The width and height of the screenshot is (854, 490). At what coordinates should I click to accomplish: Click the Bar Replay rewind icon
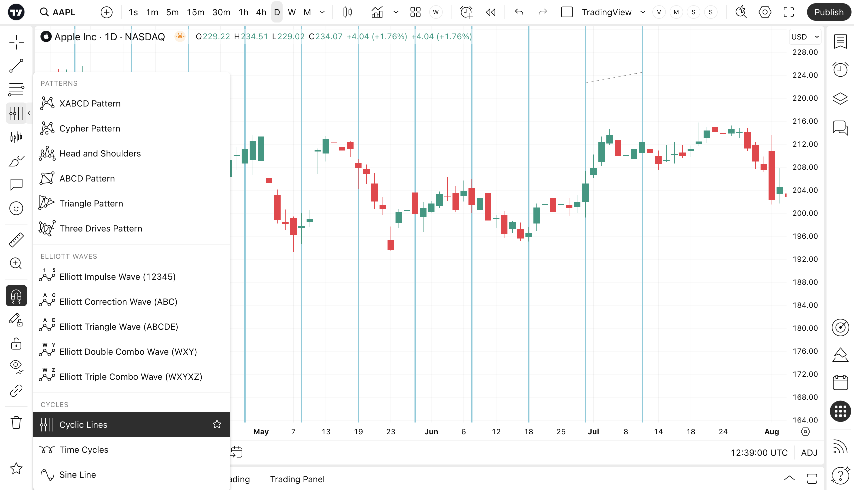tap(491, 12)
